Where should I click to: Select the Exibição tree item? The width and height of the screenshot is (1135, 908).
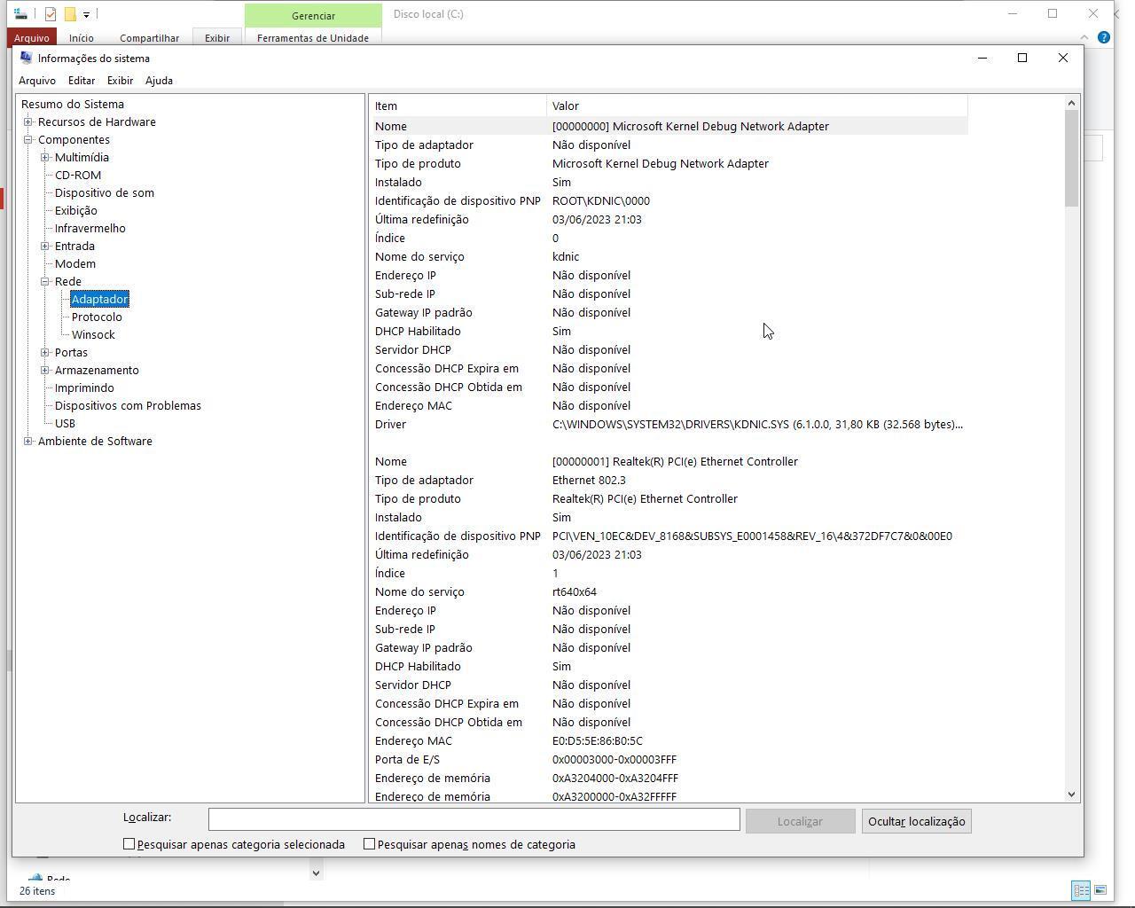(76, 210)
